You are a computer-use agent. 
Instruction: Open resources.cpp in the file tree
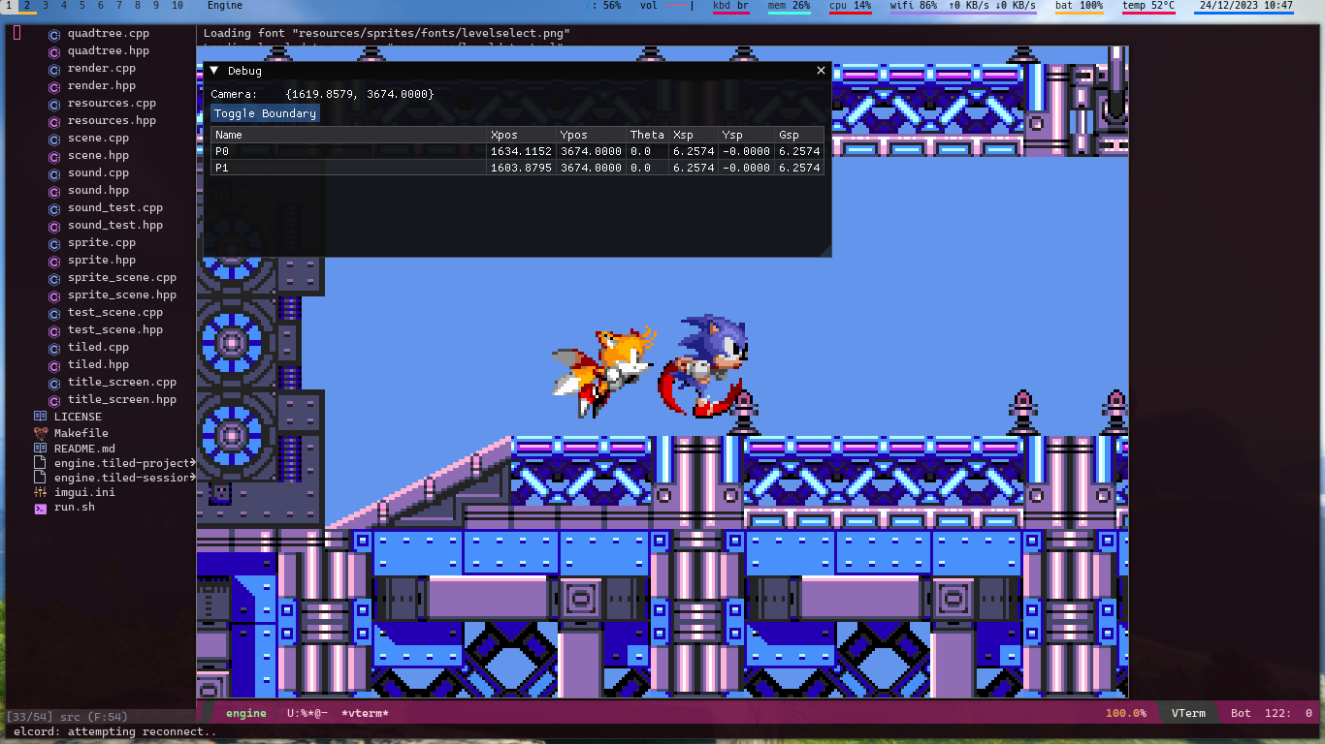click(x=112, y=104)
